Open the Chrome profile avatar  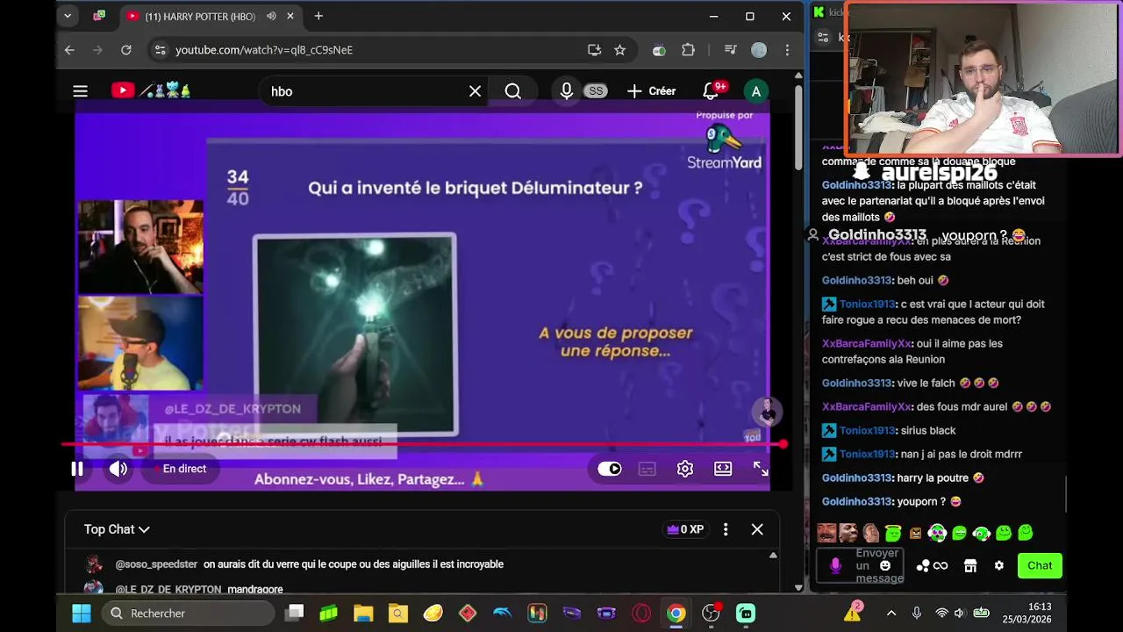[759, 50]
